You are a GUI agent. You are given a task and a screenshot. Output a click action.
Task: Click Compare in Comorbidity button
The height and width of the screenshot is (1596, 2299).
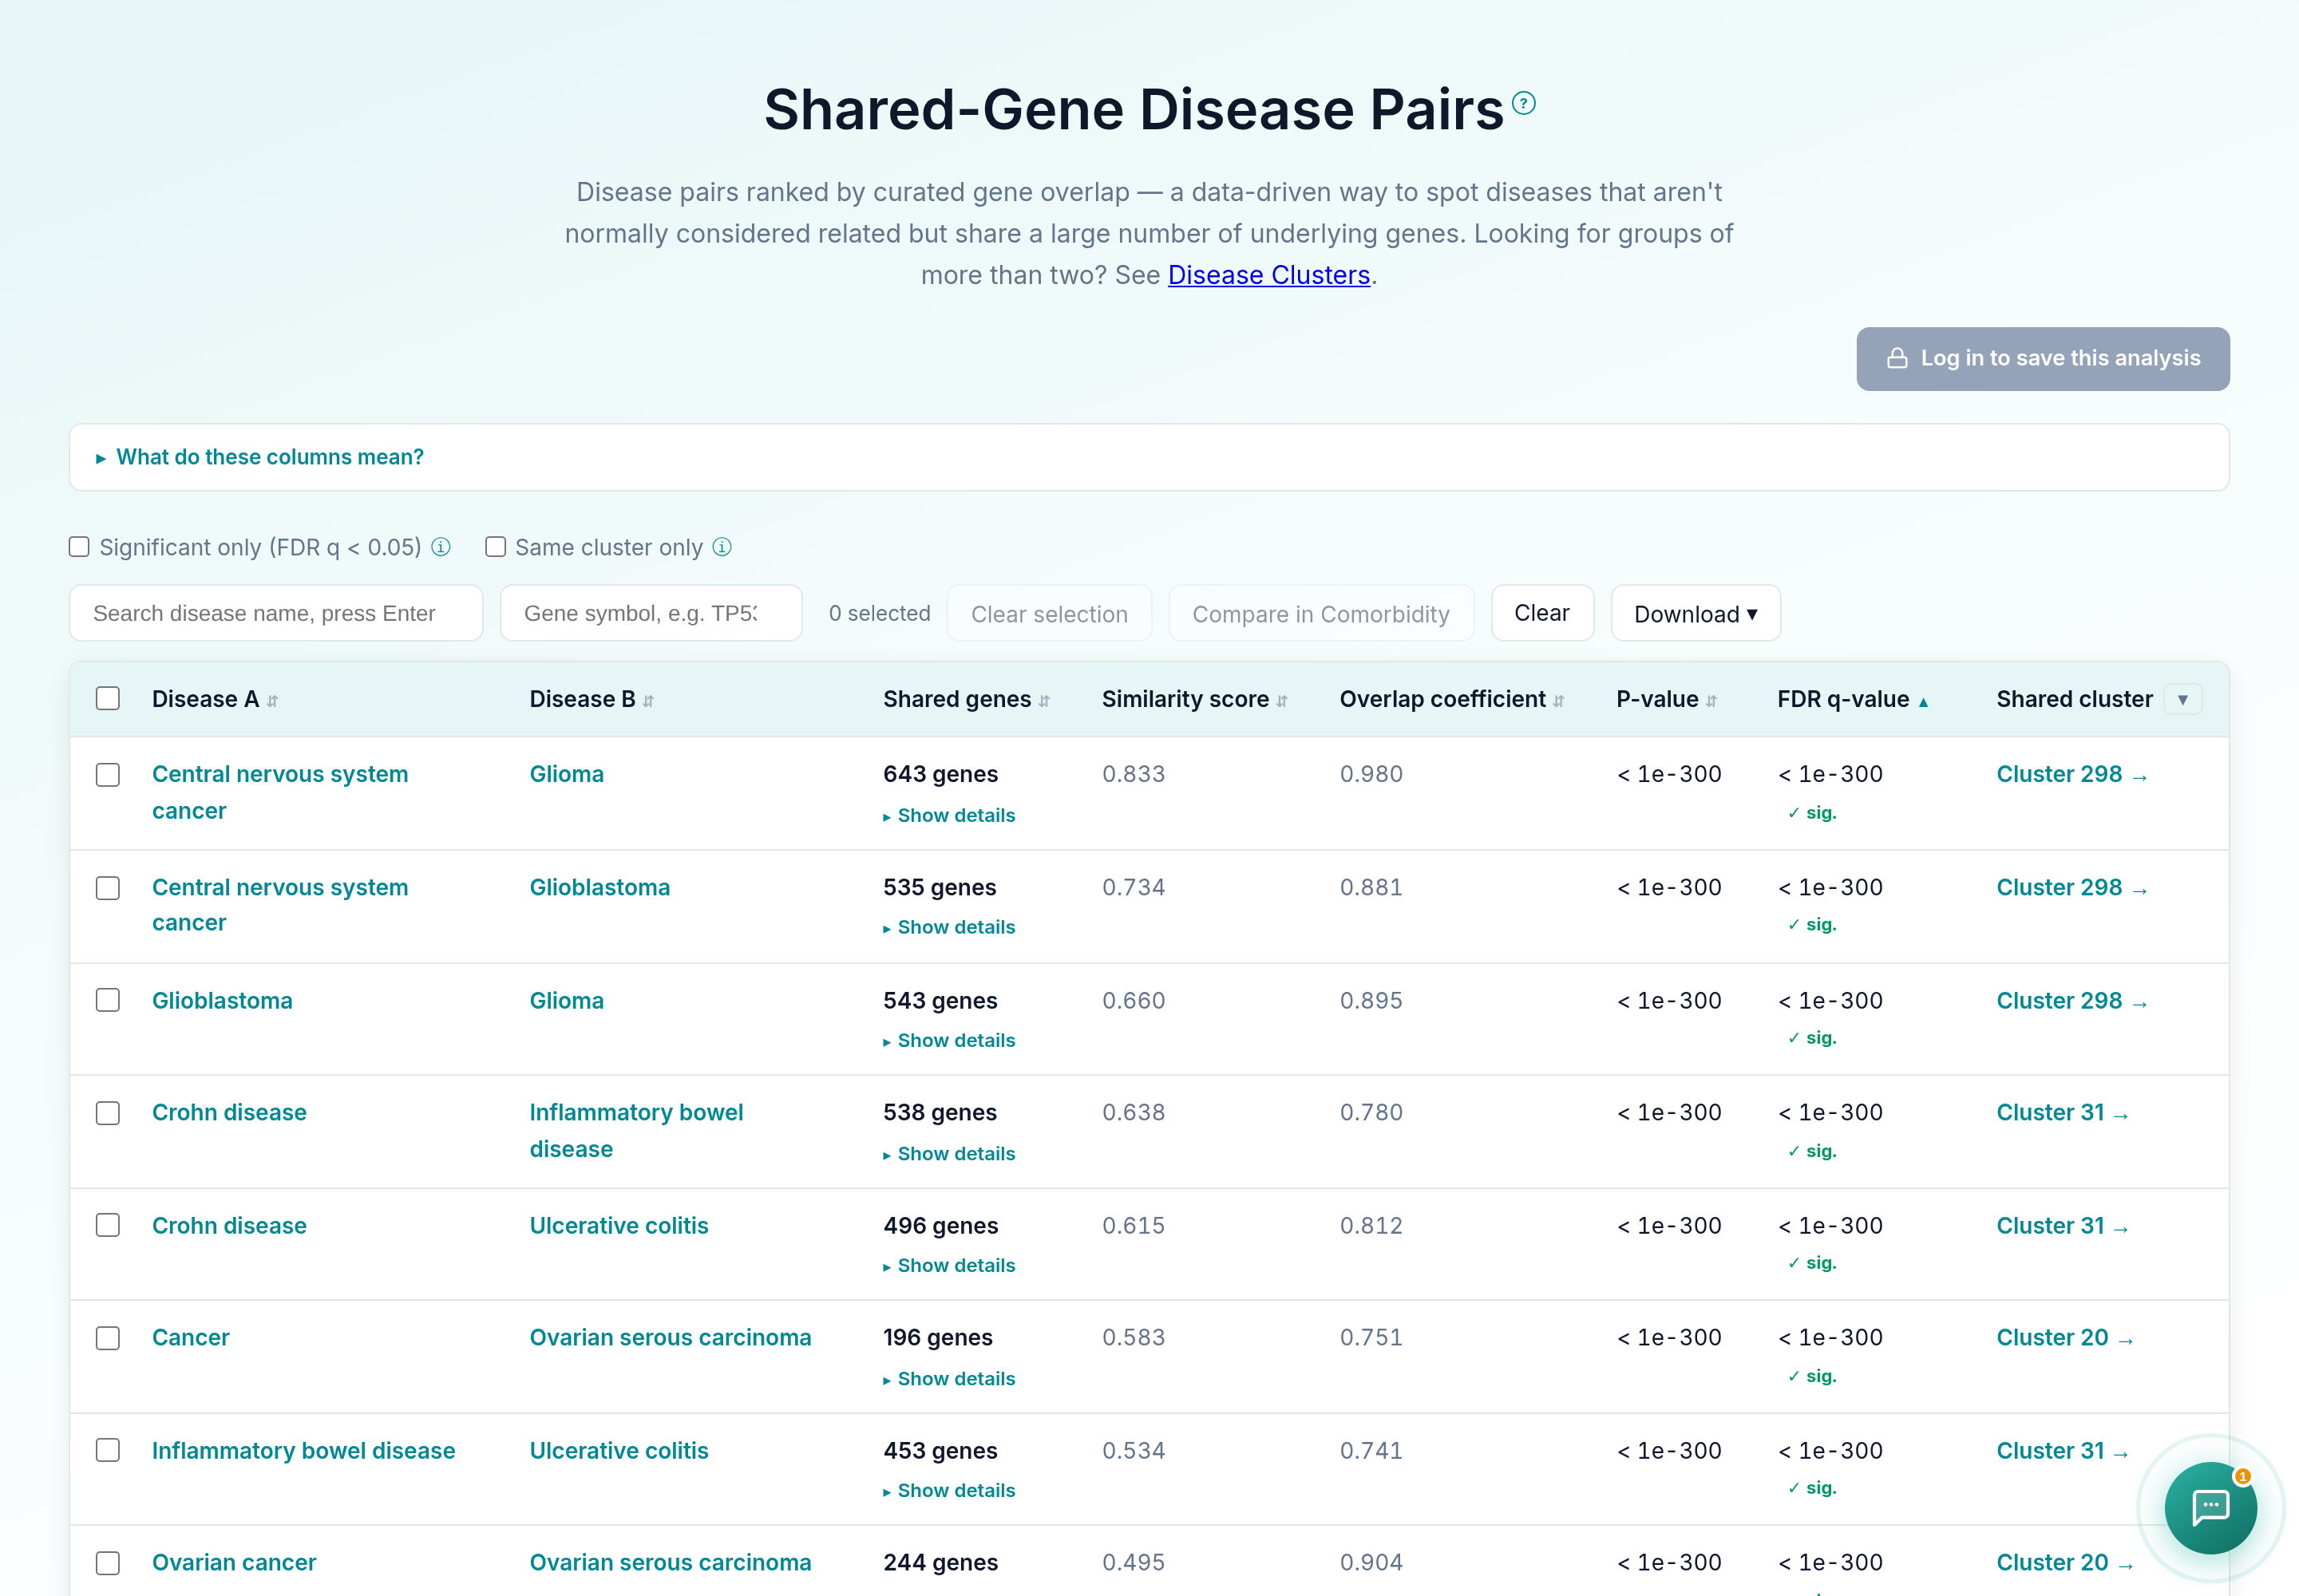coord(1320,613)
